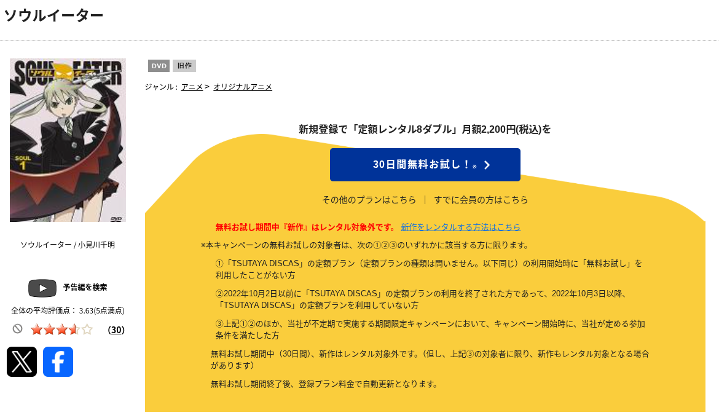This screenshot has width=719, height=418.
Task: Start the 30日間無料お試し trial button
Action: (x=425, y=165)
